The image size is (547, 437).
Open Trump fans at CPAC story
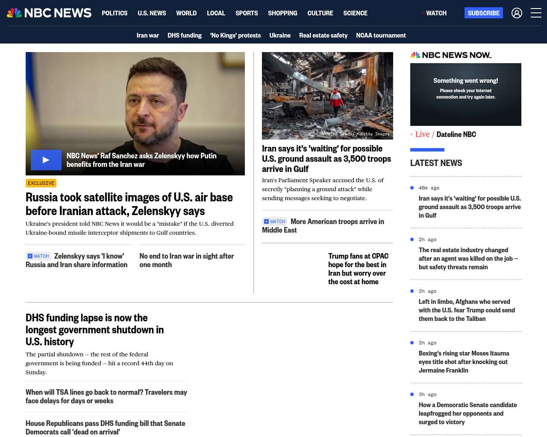tap(358, 269)
